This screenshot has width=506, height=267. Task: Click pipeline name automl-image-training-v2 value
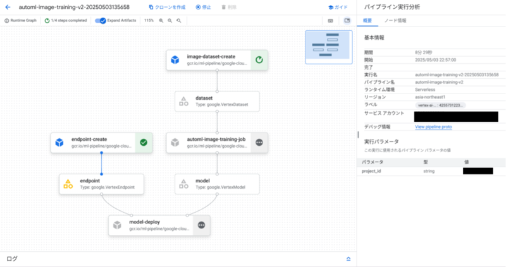pos(439,82)
